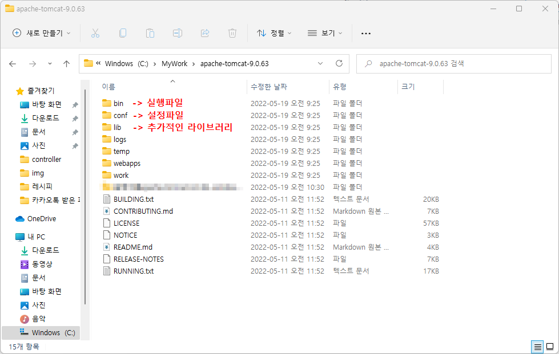Screen dimensions: 559x354
Task: Open the 레시피 folder in sidebar
Action: pyautogui.click(x=42, y=187)
